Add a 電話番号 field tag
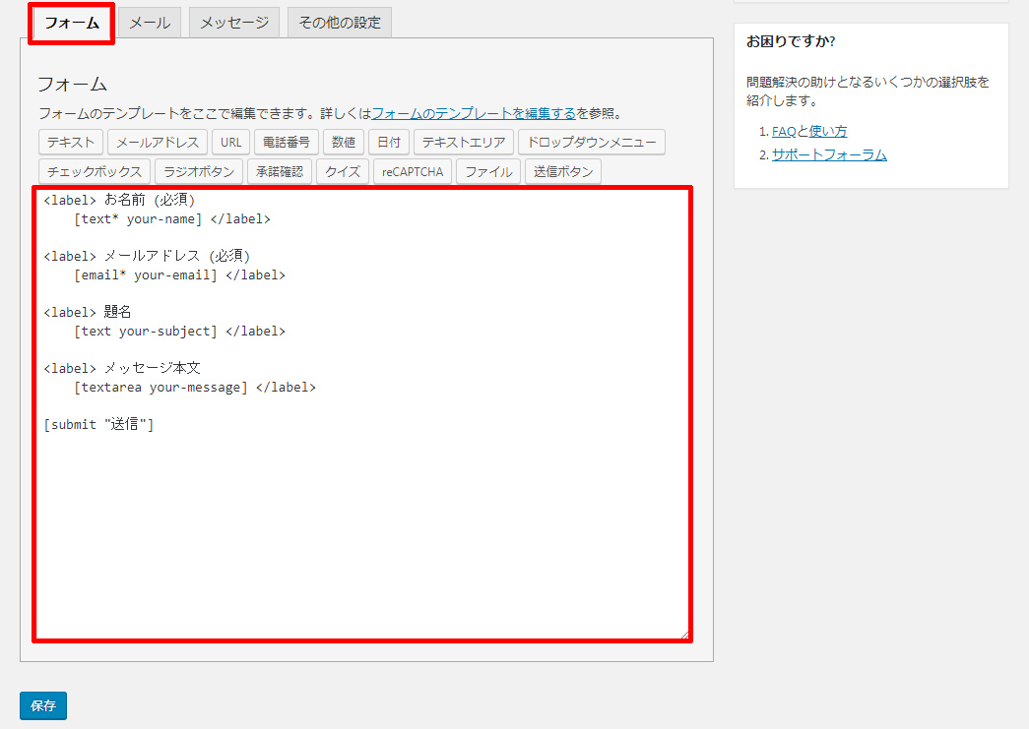The image size is (1029, 729). click(286, 143)
